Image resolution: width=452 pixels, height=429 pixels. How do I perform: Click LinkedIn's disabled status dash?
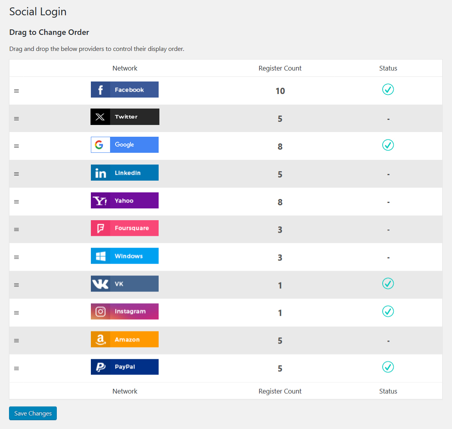point(388,174)
